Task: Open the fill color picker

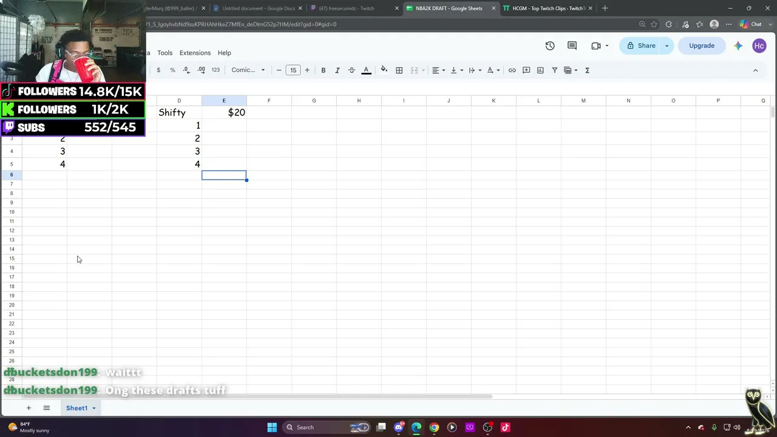Action: (384, 70)
